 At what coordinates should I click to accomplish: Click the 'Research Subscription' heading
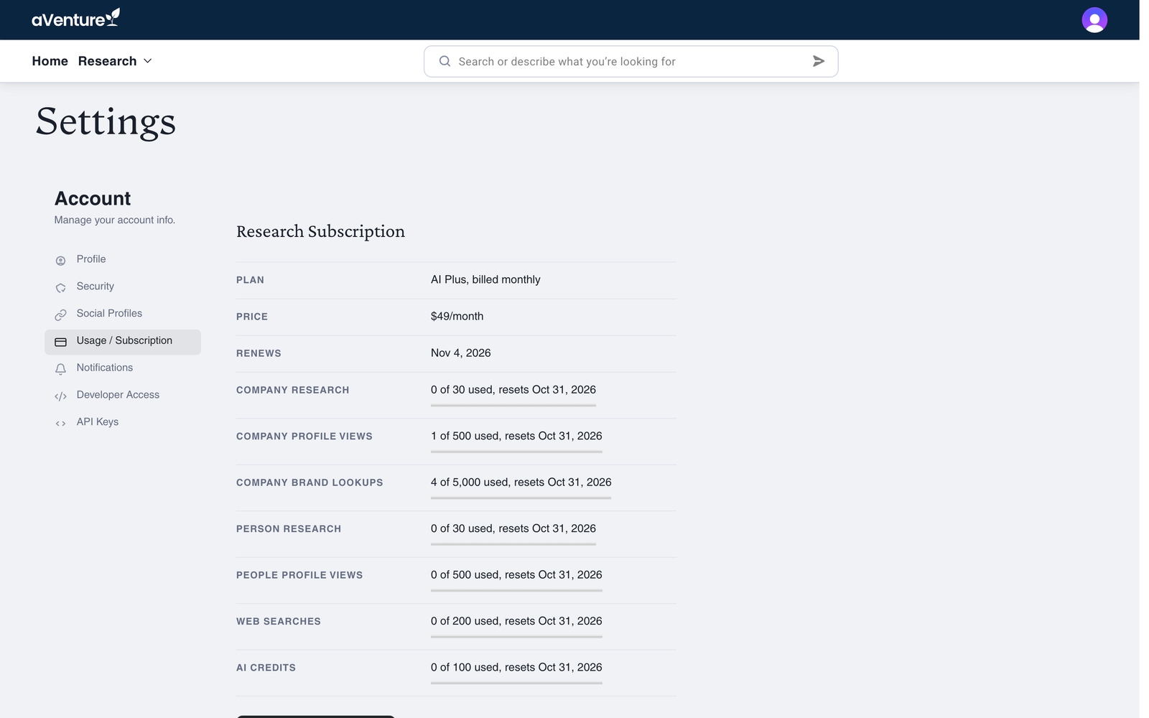click(x=320, y=231)
